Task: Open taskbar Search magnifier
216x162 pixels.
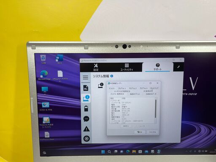Action: tap(109, 152)
